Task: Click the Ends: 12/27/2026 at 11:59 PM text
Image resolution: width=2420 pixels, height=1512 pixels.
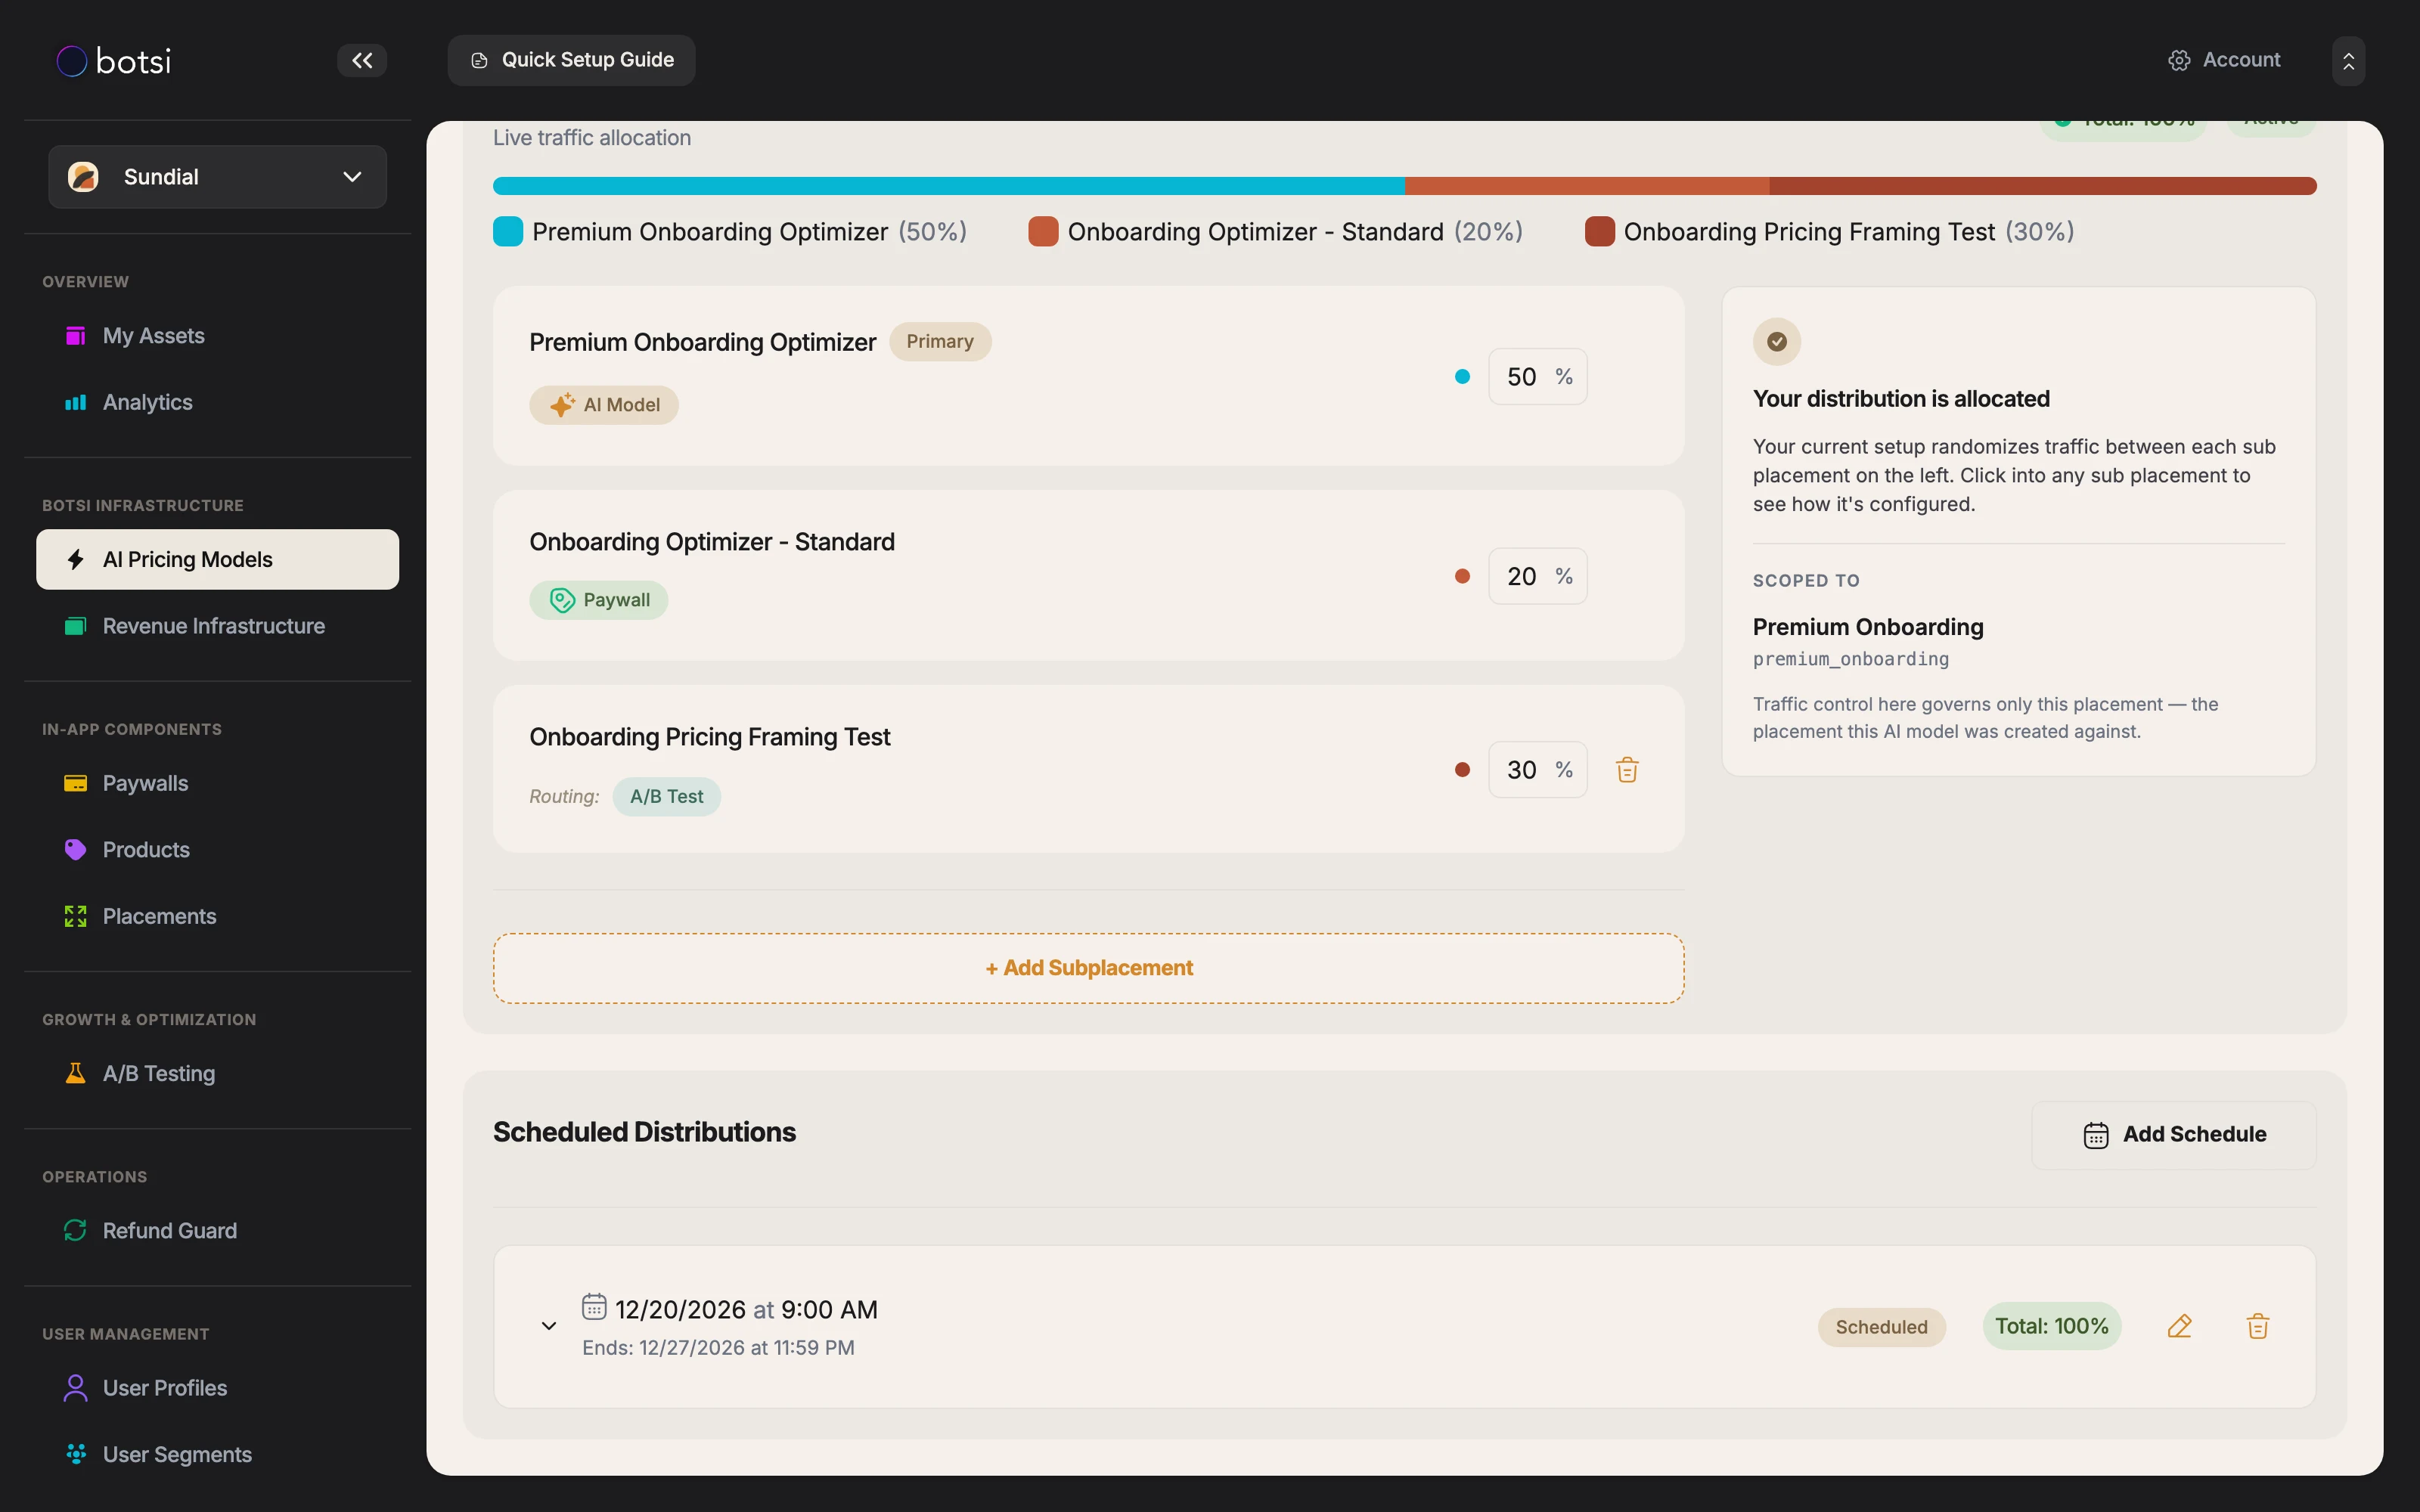Action: (x=718, y=1348)
